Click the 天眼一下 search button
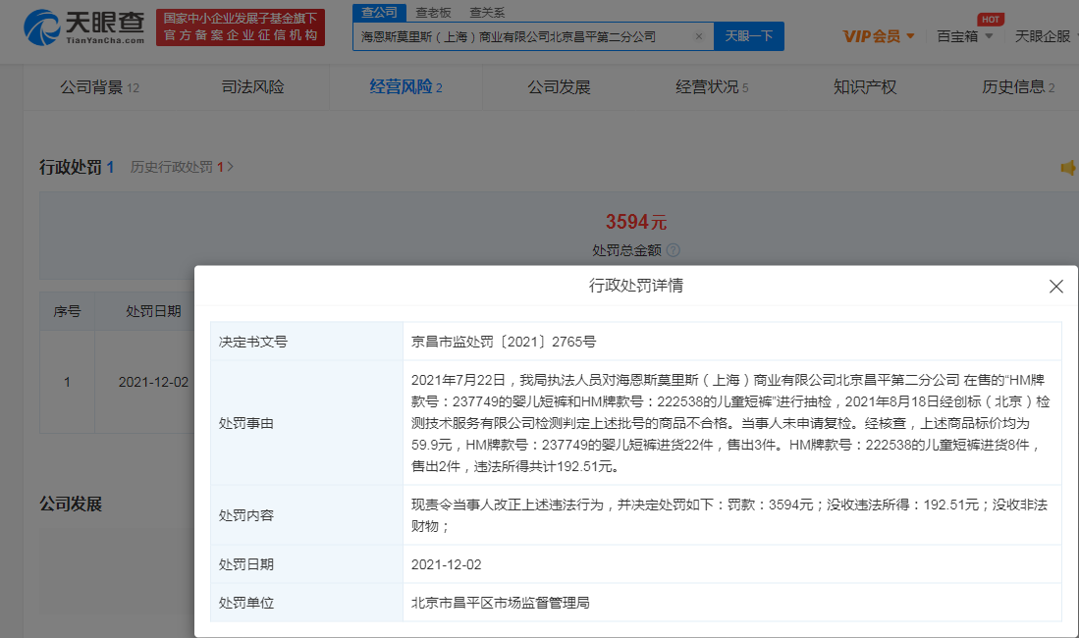The width and height of the screenshot is (1079, 638). pyautogui.click(x=749, y=36)
